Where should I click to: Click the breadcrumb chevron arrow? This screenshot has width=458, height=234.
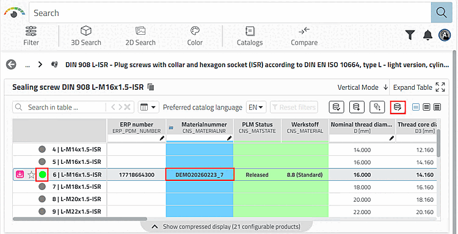(40, 65)
